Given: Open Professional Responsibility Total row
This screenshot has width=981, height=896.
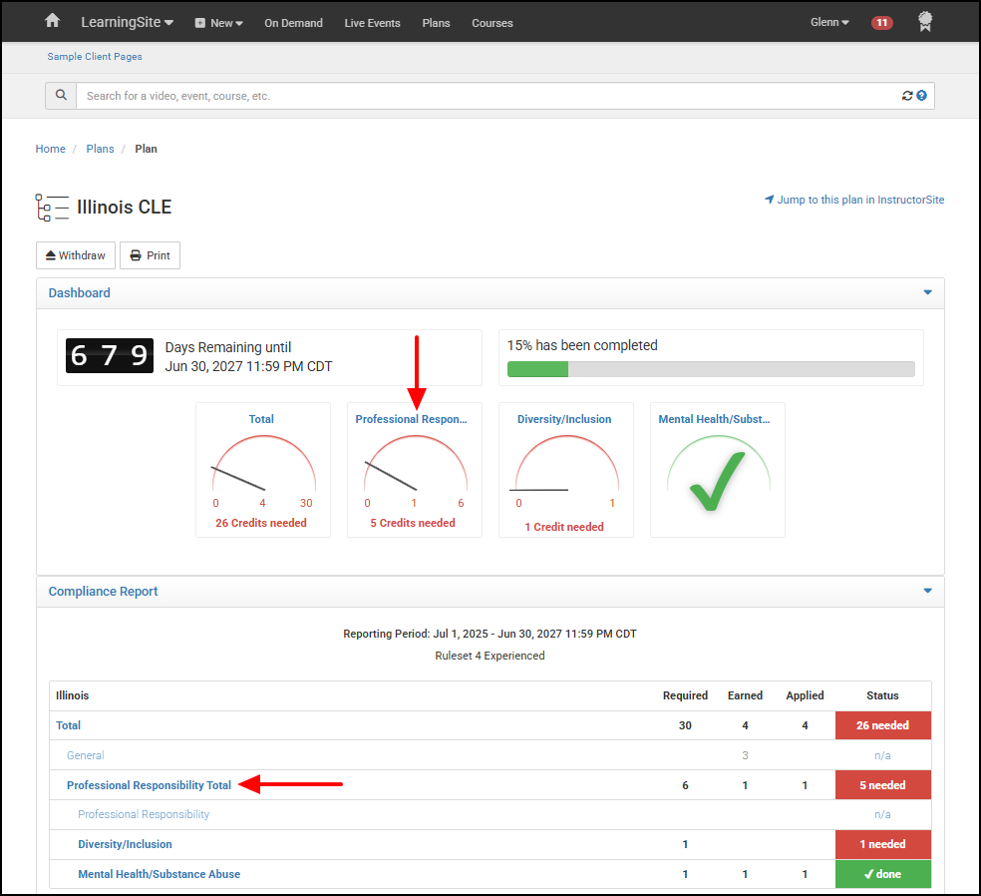Looking at the screenshot, I should (x=149, y=785).
